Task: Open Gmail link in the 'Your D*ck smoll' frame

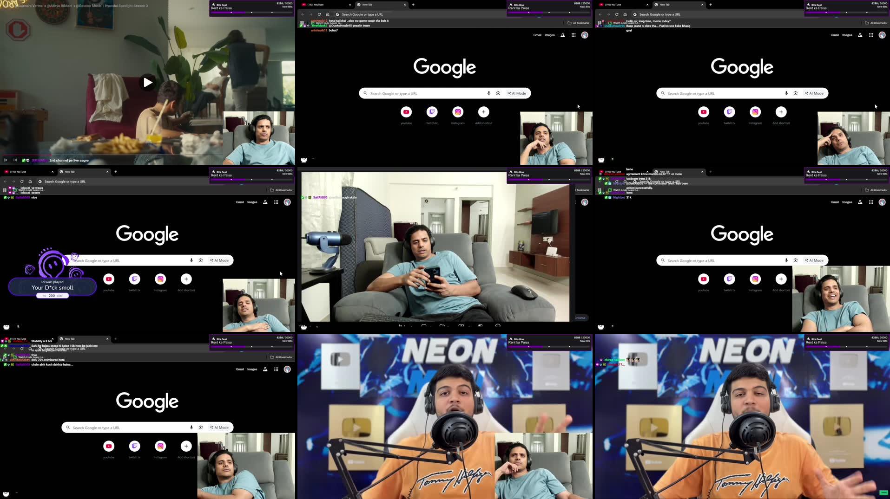Action: coord(240,202)
